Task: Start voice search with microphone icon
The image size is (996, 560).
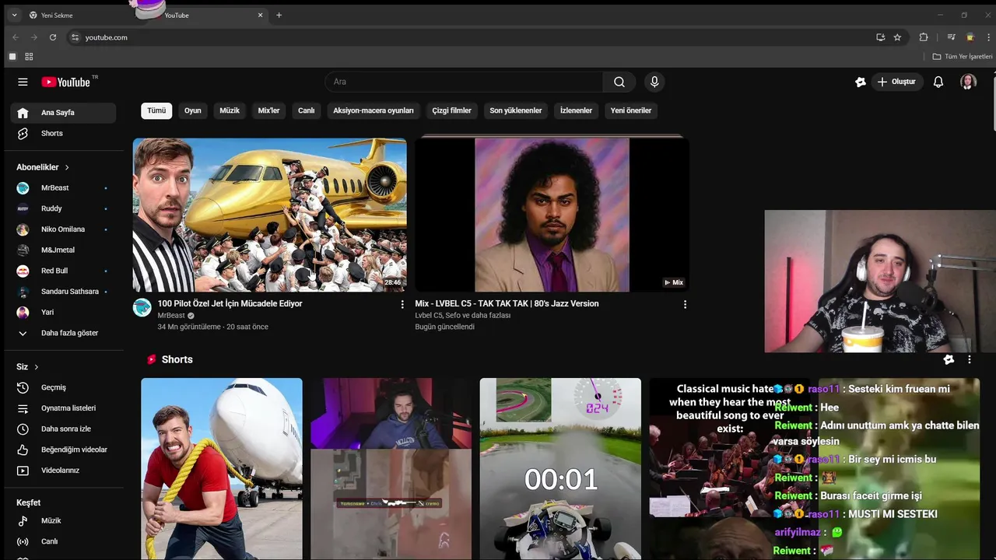Action: click(654, 82)
